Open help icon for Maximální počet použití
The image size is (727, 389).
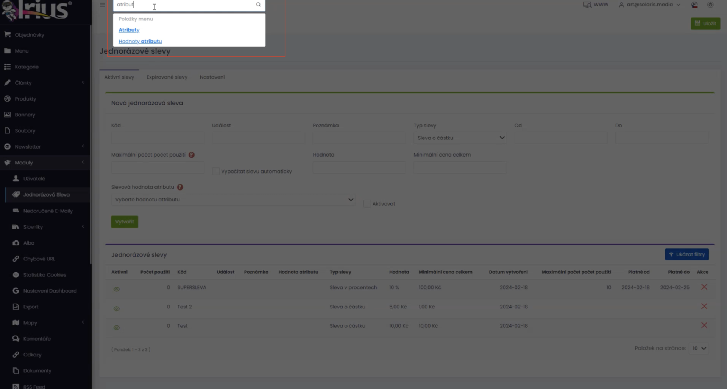(192, 155)
